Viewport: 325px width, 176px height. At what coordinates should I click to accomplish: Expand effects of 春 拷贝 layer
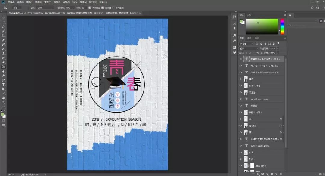pyautogui.click(x=283, y=126)
